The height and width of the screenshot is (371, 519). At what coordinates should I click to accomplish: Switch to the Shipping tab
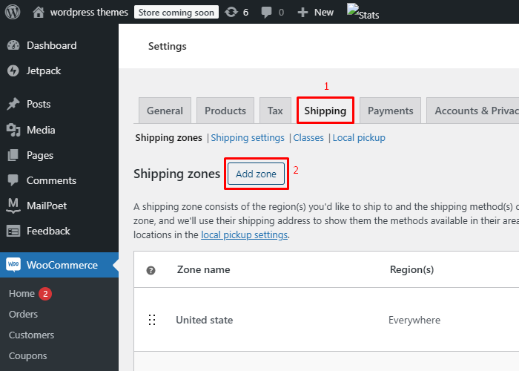point(325,111)
